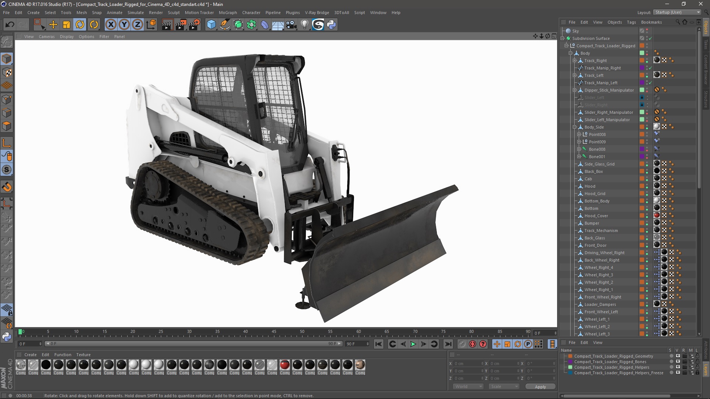Collapse Compact_Track_Loader_Rigged null object
The image size is (710, 399).
[x=567, y=46]
